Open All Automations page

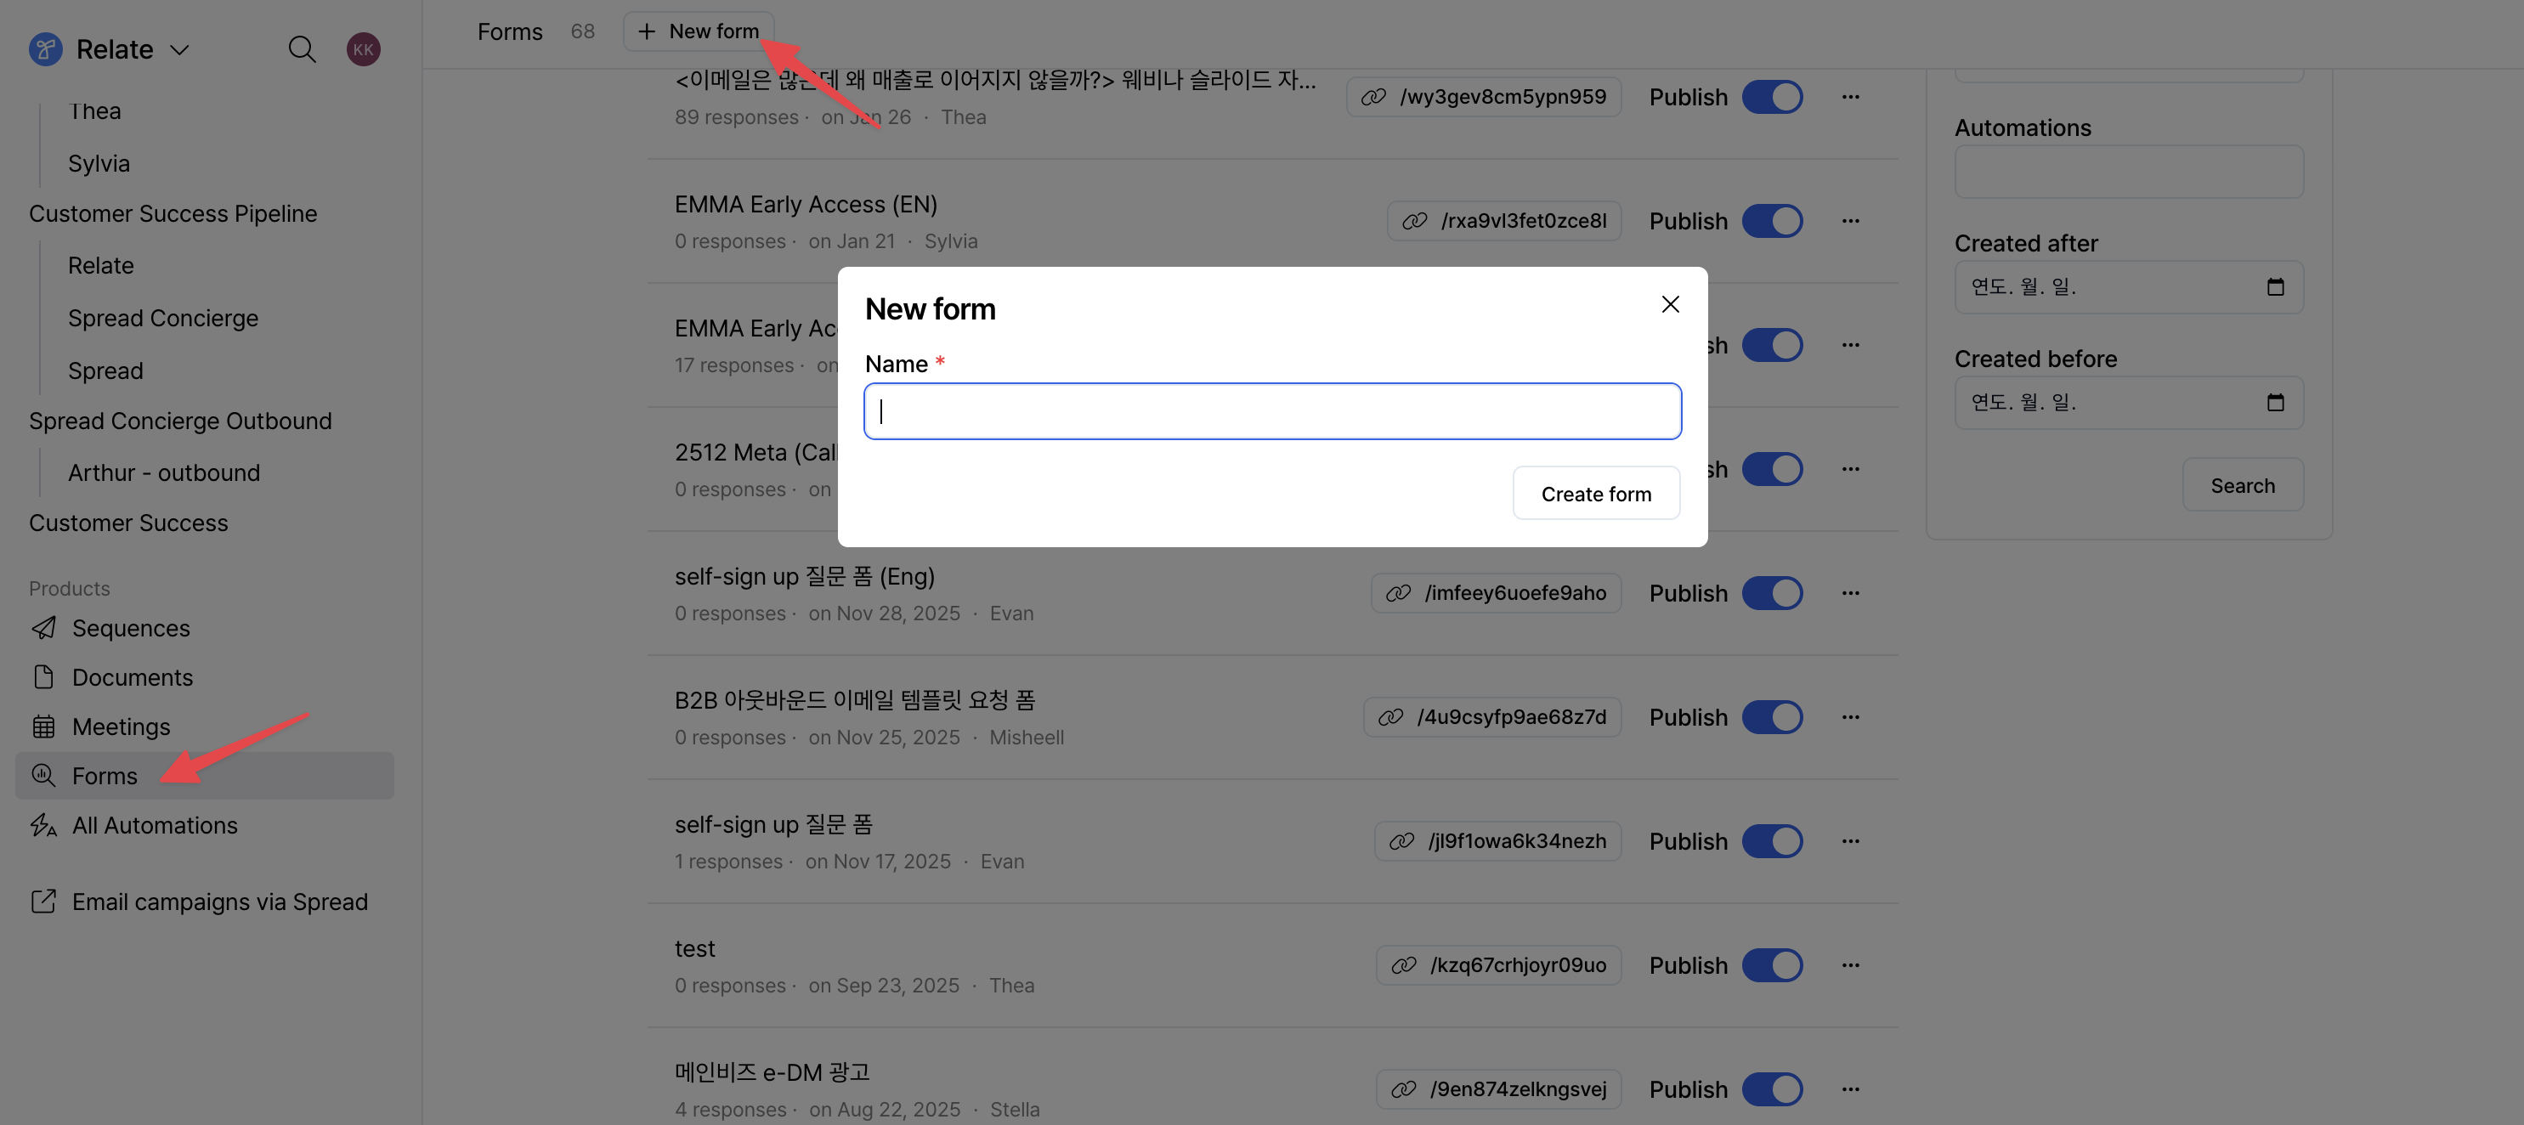click(x=154, y=825)
